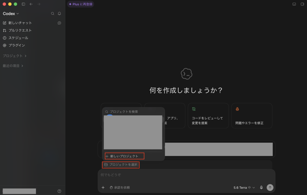
Task: Toggle the right side panel icon
Action: (302, 4)
